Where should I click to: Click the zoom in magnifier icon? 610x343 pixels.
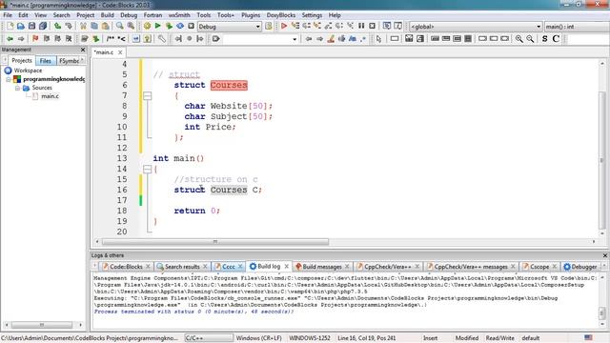[x=518, y=38]
